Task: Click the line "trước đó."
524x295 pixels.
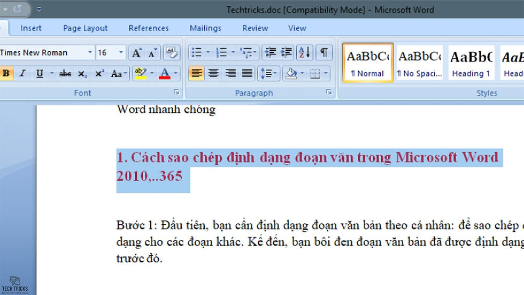Action: point(140,258)
